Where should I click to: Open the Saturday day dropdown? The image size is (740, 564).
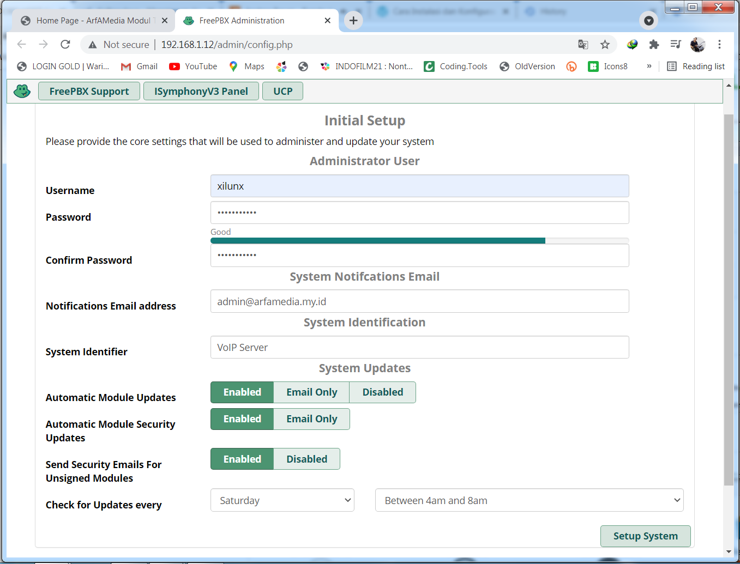[x=282, y=500]
